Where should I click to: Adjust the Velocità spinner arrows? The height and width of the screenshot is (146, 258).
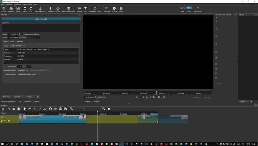(x=20, y=34)
